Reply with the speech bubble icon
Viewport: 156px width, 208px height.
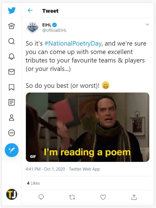point(41,197)
